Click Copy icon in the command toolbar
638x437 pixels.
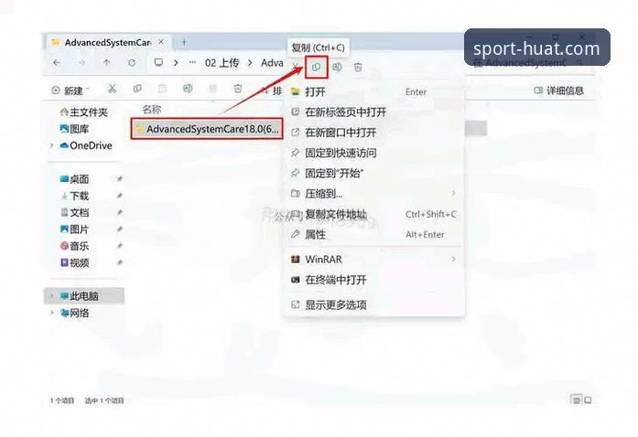pos(137,89)
